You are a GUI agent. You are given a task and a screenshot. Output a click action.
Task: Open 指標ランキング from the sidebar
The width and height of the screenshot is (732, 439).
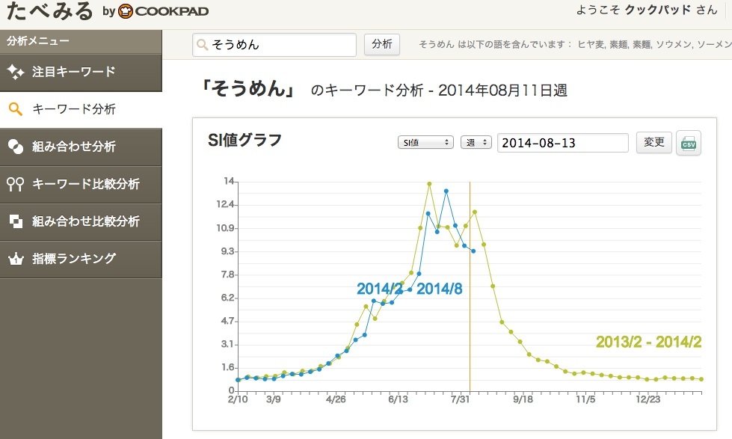tap(81, 259)
